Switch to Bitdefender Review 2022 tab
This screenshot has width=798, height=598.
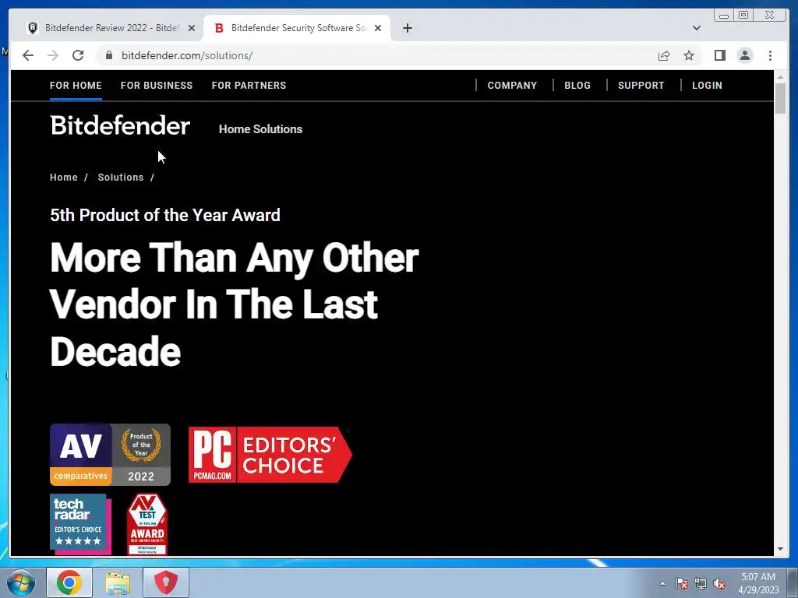coord(111,28)
